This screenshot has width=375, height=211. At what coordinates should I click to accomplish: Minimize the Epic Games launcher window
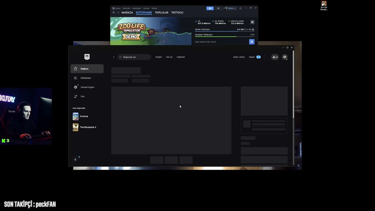point(283,47)
